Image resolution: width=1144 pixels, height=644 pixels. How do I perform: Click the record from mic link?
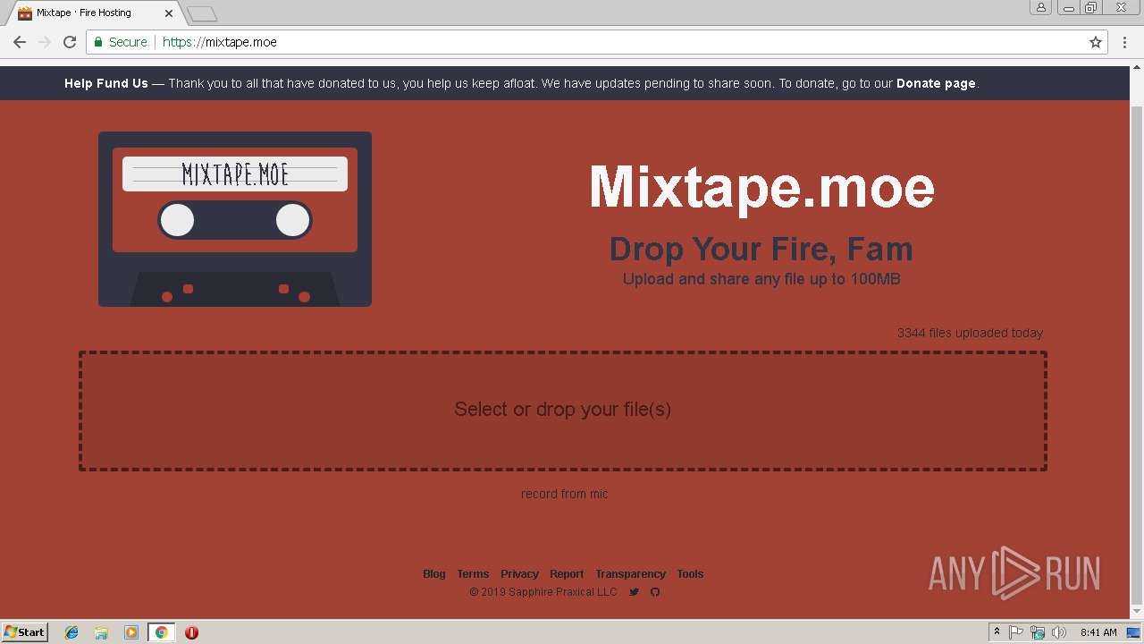pos(565,494)
